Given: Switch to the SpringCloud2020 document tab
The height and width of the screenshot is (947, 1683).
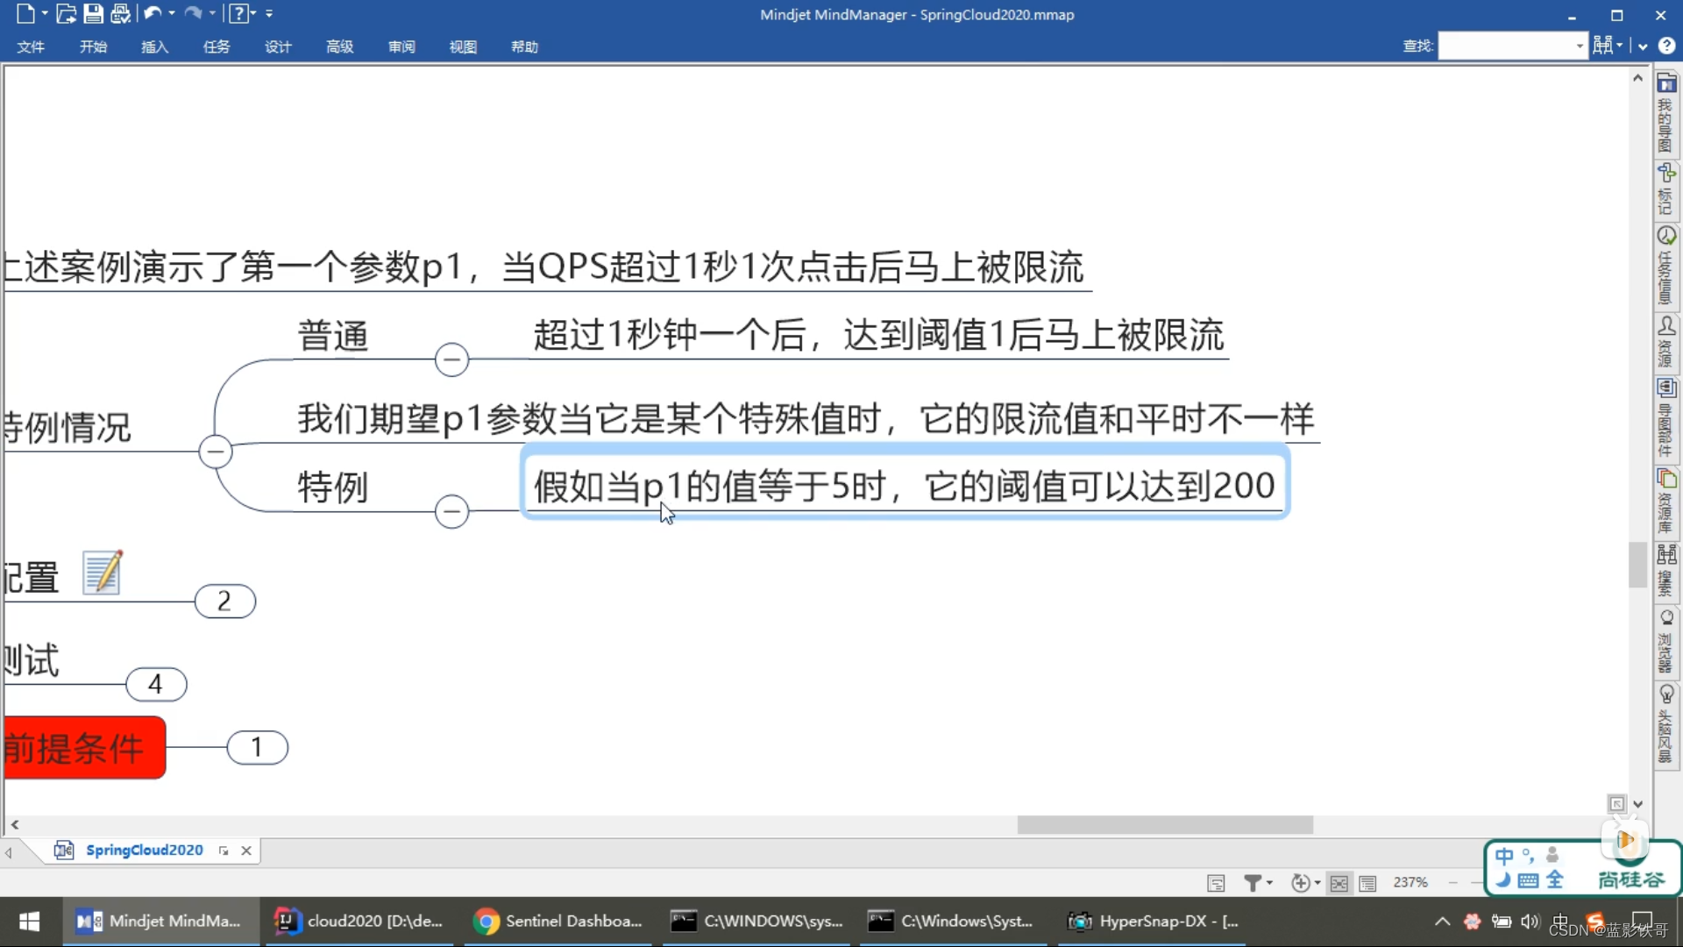Looking at the screenshot, I should click(144, 851).
